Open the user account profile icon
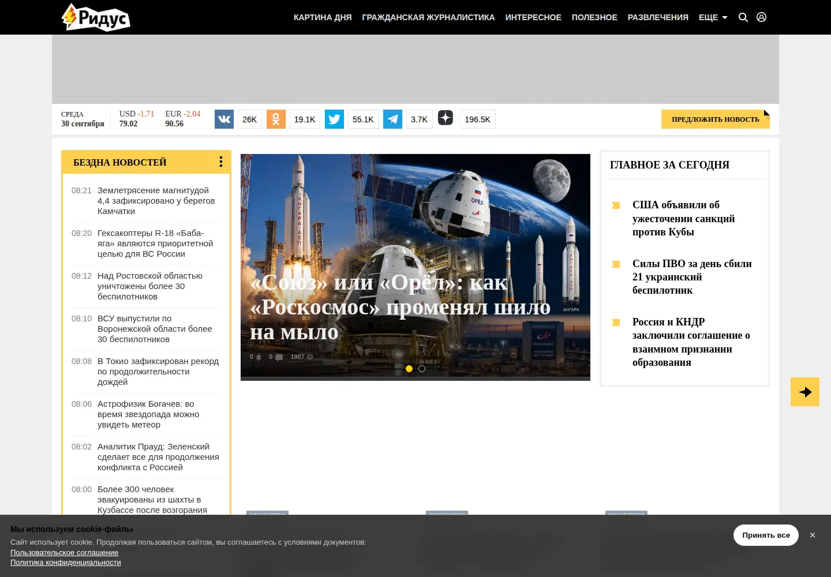The height and width of the screenshot is (577, 831). 762,17
